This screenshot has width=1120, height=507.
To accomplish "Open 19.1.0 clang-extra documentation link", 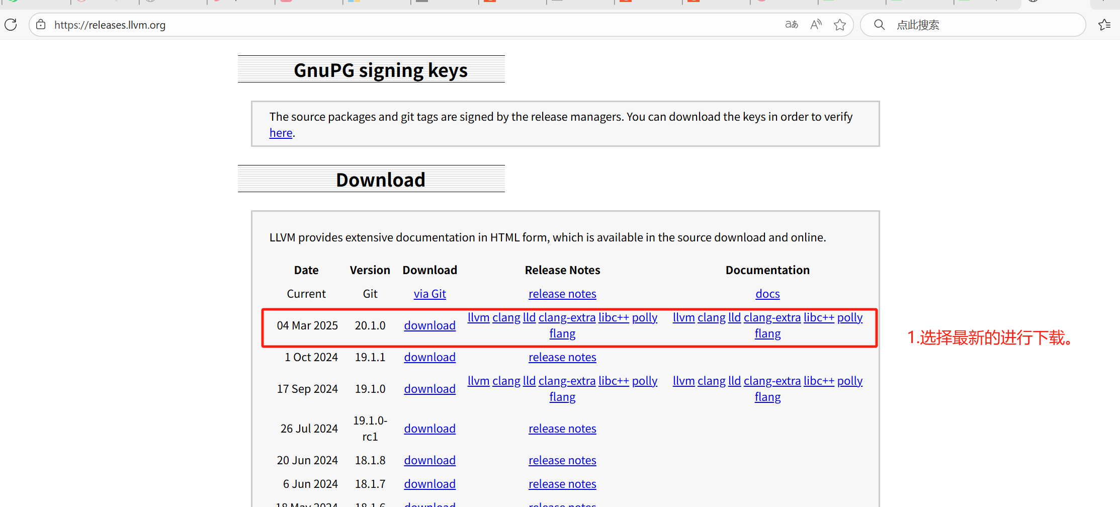I will point(772,381).
